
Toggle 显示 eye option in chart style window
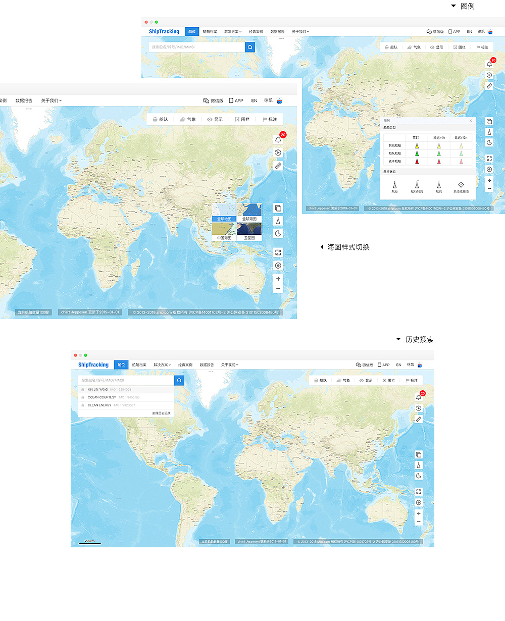215,120
